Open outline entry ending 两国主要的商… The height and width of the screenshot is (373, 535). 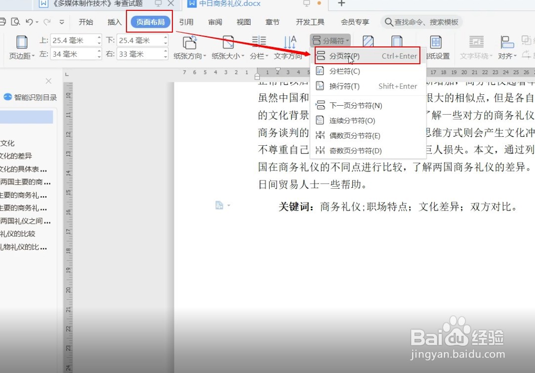[26, 182]
